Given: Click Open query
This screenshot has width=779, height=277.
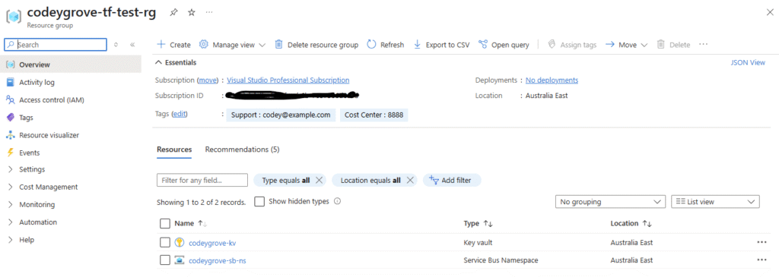Looking at the screenshot, I should [x=504, y=45].
